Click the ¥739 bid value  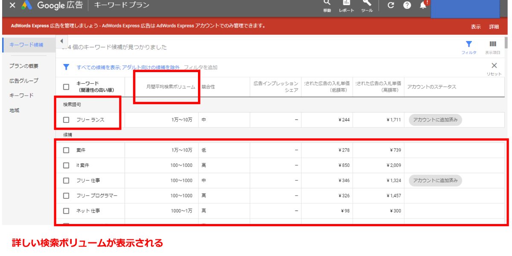pos(395,150)
